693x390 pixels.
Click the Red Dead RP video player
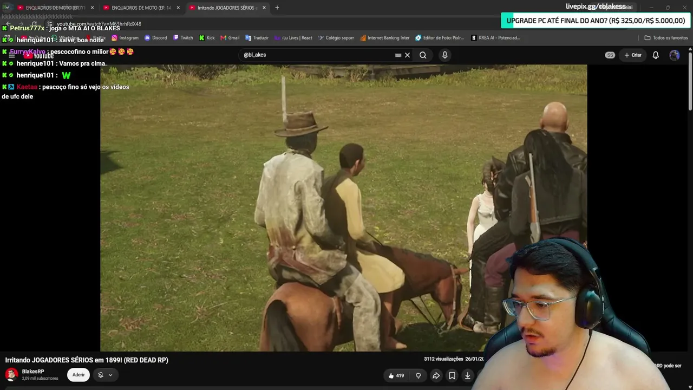pyautogui.click(x=343, y=208)
